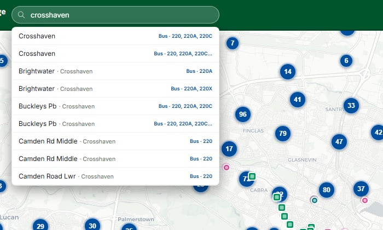The height and width of the screenshot is (230, 383).
Task: Select Crosshaven stop with truncated routes 220C...
Action: (115, 54)
